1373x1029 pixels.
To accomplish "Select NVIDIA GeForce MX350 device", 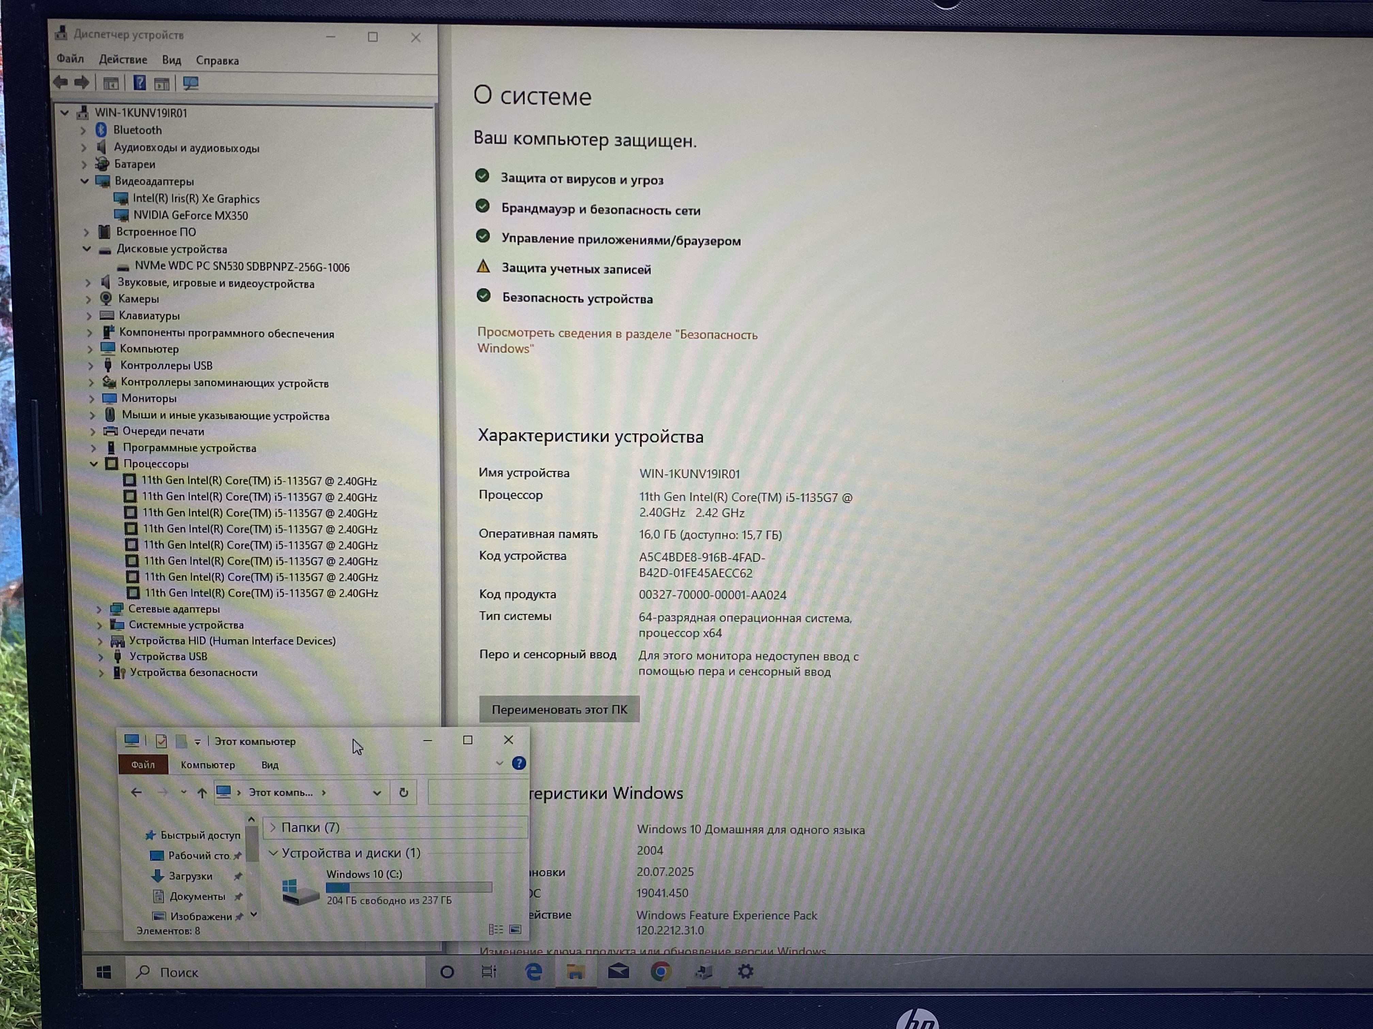I will [x=191, y=215].
